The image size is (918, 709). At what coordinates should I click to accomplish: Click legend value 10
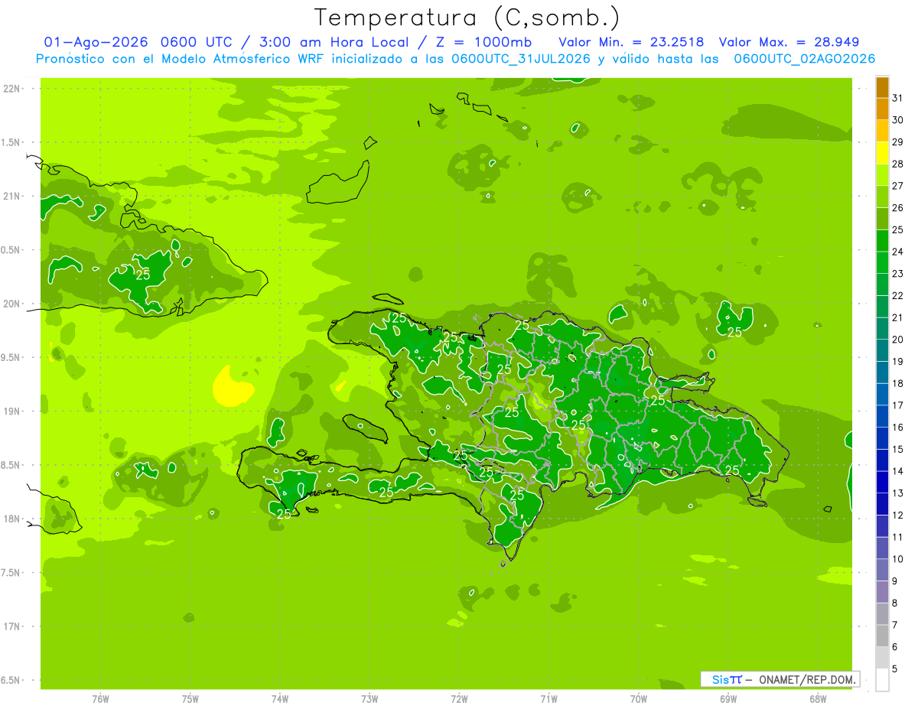click(x=898, y=559)
